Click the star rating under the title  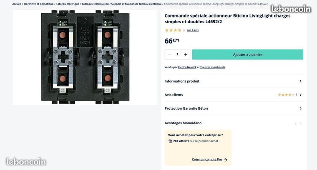(175, 30)
